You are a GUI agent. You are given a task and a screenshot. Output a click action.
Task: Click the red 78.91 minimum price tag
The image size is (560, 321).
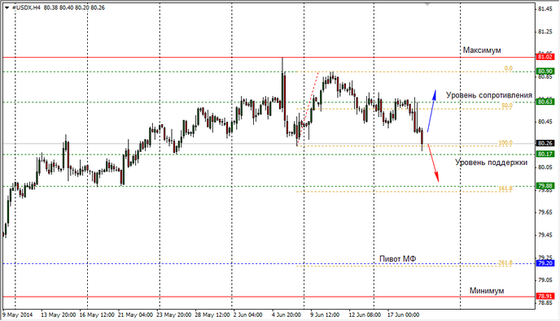545,297
